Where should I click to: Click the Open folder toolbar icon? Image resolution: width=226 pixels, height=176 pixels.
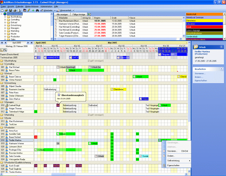pos(6,10)
